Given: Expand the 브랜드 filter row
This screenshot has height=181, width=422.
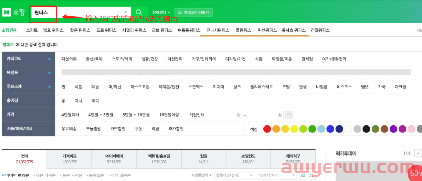Looking at the screenshot, I should pos(50,73).
